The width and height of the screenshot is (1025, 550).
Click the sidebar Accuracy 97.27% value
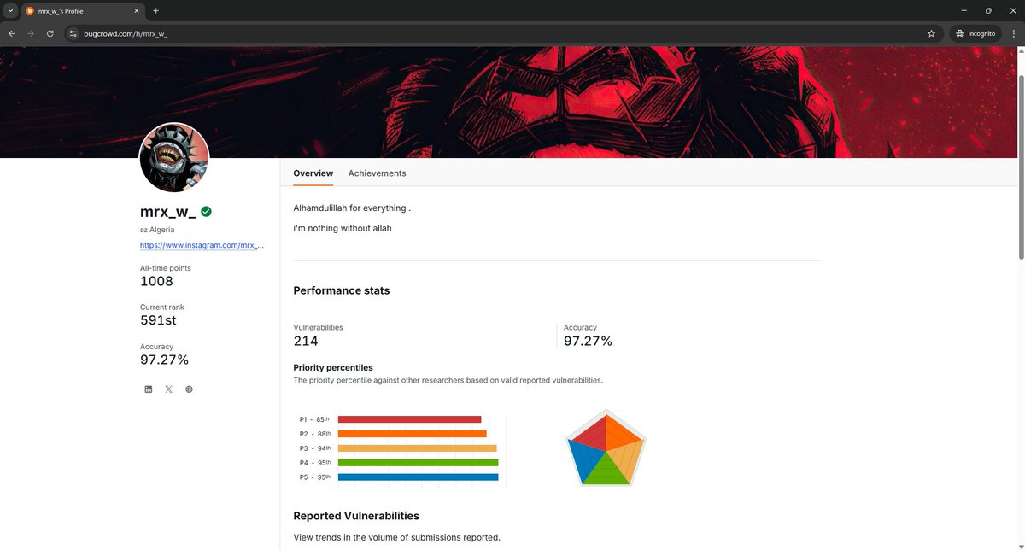[164, 360]
